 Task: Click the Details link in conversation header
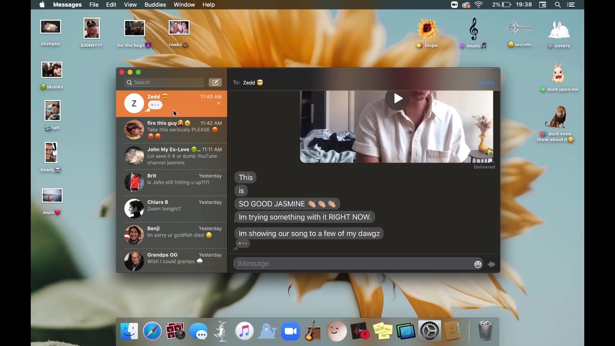click(486, 83)
